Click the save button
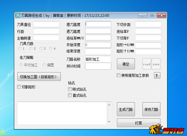 click(156, 64)
